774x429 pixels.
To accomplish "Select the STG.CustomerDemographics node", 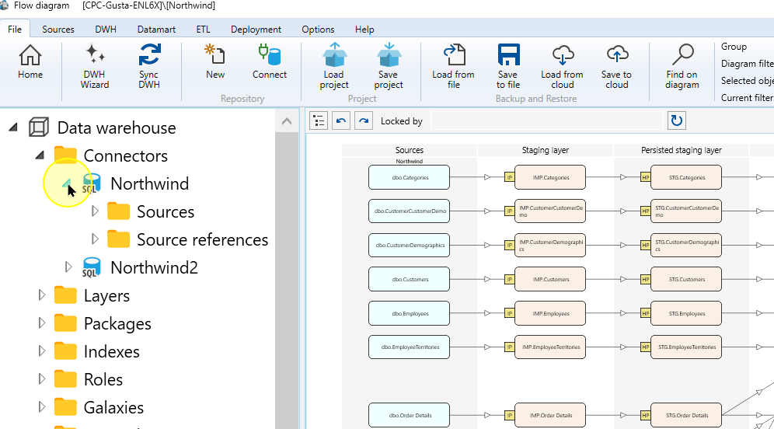I will click(686, 246).
